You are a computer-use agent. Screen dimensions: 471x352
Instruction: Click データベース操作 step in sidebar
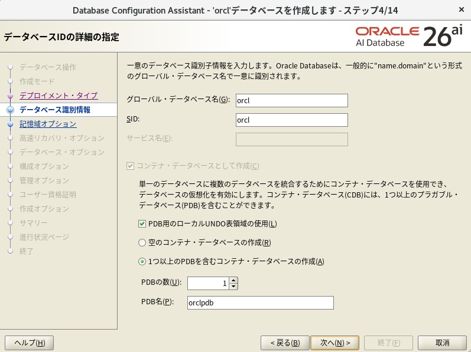pos(48,67)
